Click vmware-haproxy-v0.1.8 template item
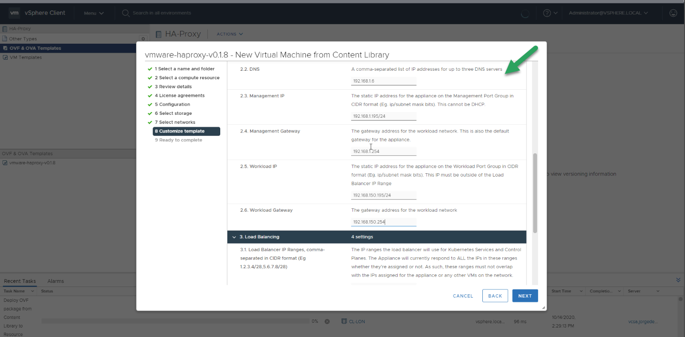The height and width of the screenshot is (337, 685). pos(32,163)
